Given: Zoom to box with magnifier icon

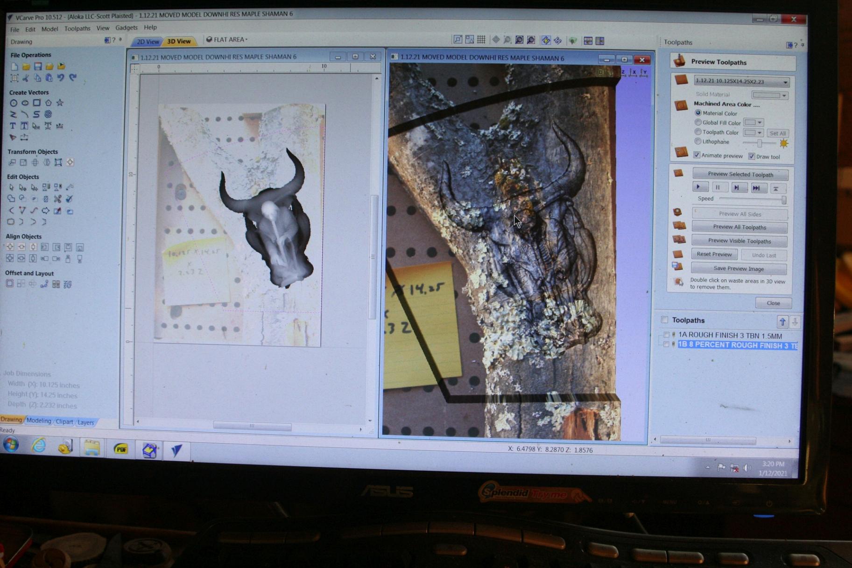Looking at the screenshot, I should point(507,41).
